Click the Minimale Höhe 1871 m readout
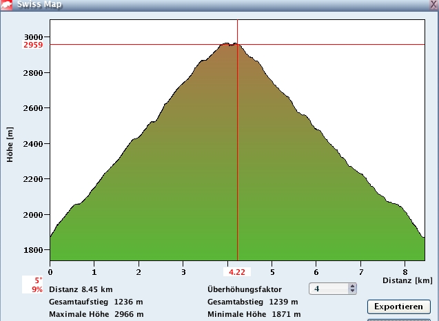Viewport: 439px width, 321px height. click(x=254, y=314)
